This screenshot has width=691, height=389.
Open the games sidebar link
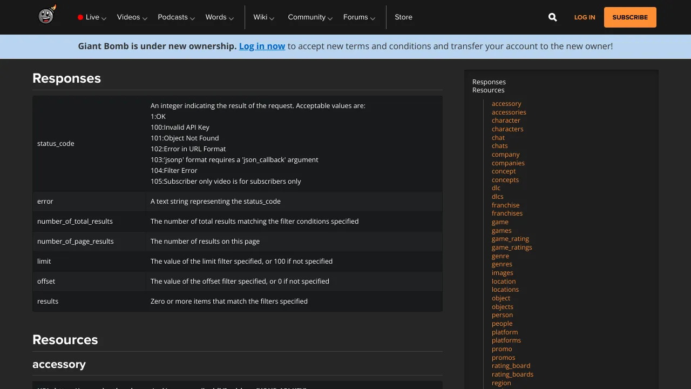click(x=502, y=231)
